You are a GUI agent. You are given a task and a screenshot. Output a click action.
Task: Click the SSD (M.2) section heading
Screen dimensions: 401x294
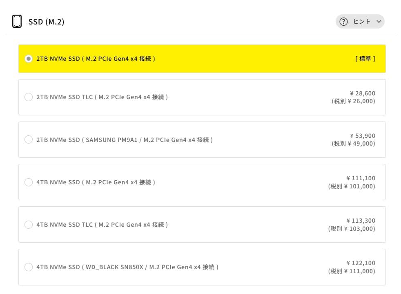(x=46, y=22)
